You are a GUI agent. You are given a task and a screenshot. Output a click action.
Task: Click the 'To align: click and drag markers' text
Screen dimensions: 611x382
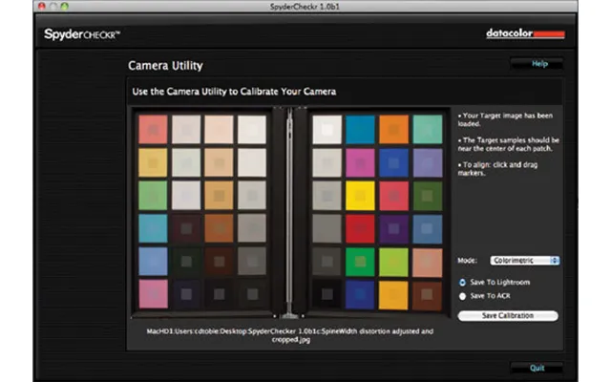(498, 169)
